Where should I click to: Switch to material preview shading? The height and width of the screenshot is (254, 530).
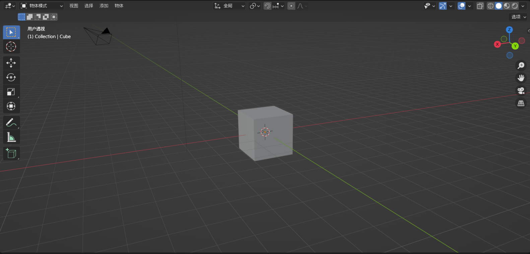(x=507, y=6)
